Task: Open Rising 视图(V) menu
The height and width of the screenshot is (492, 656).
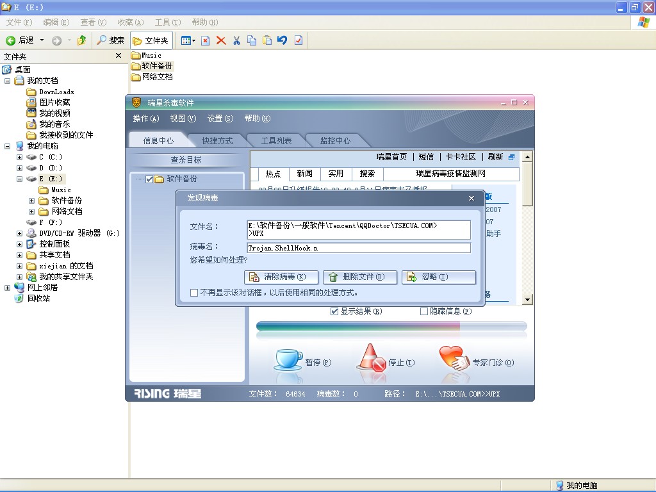Action: (183, 119)
